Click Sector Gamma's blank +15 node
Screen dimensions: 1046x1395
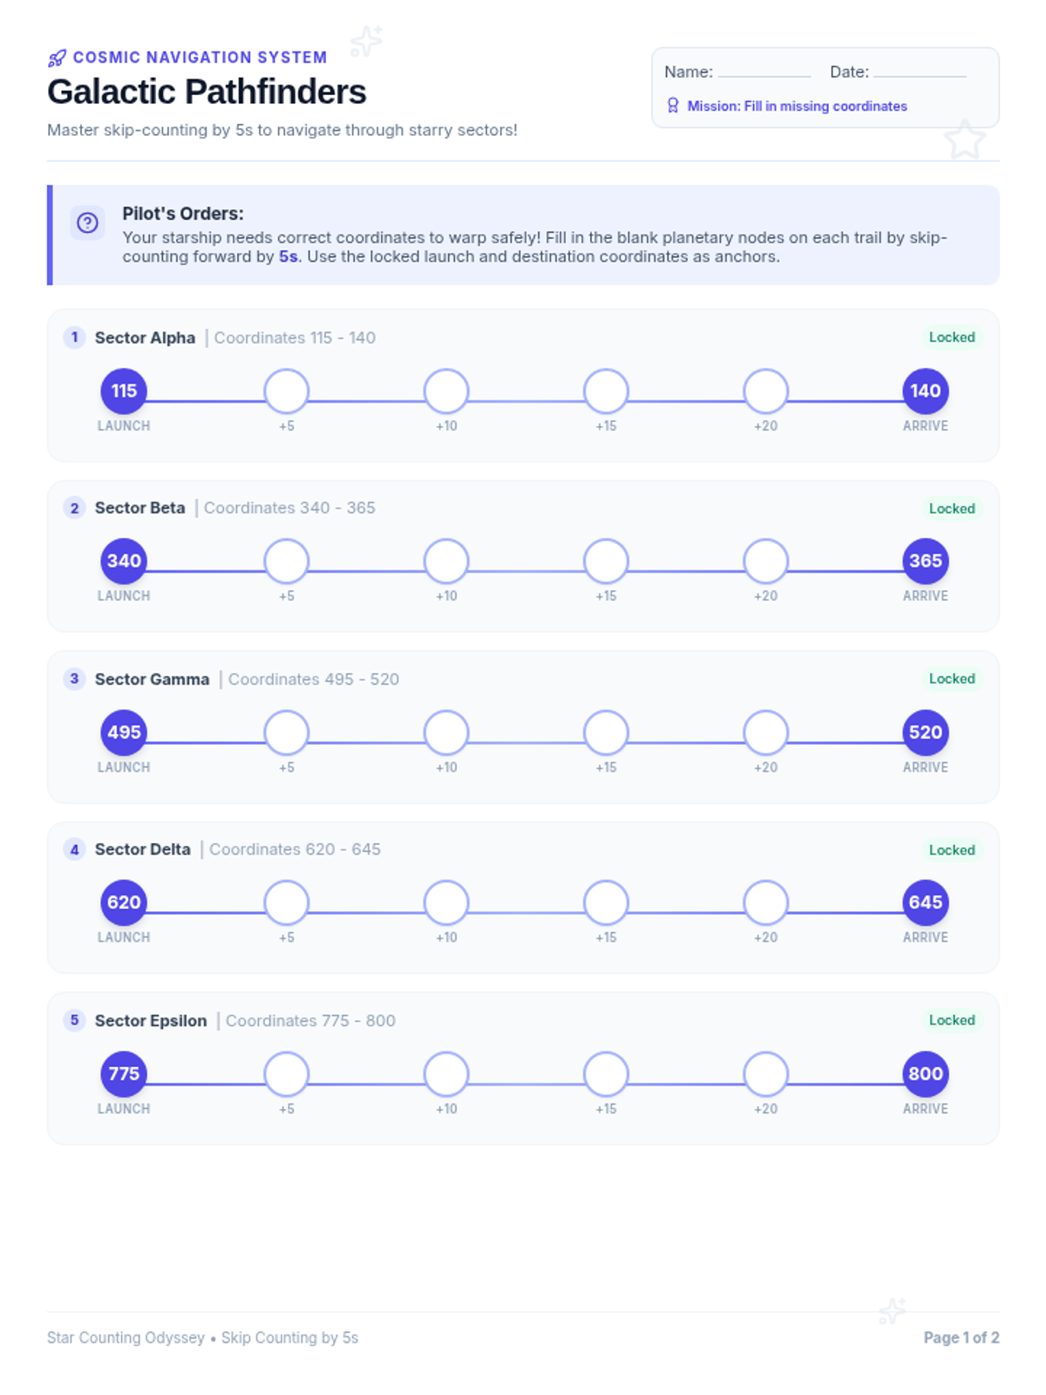[x=606, y=732]
